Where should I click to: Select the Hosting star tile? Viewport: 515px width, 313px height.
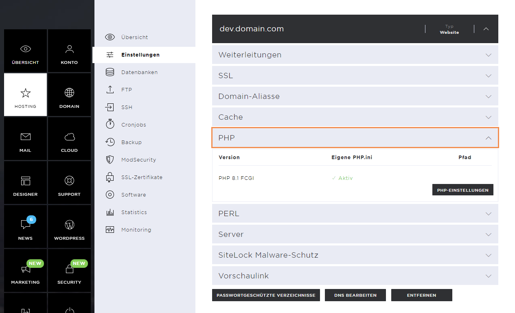(x=25, y=94)
